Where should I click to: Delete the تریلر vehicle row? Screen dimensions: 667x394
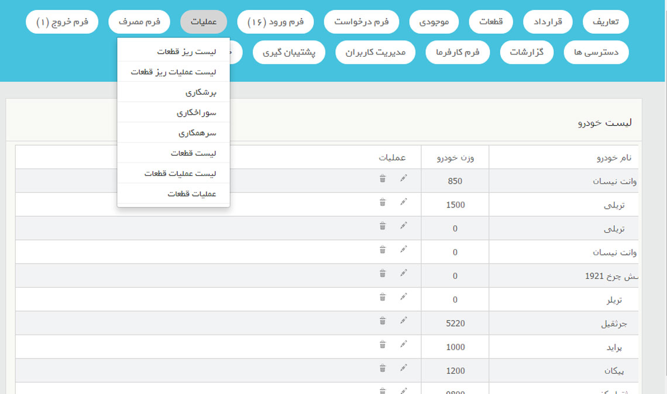pyautogui.click(x=383, y=297)
